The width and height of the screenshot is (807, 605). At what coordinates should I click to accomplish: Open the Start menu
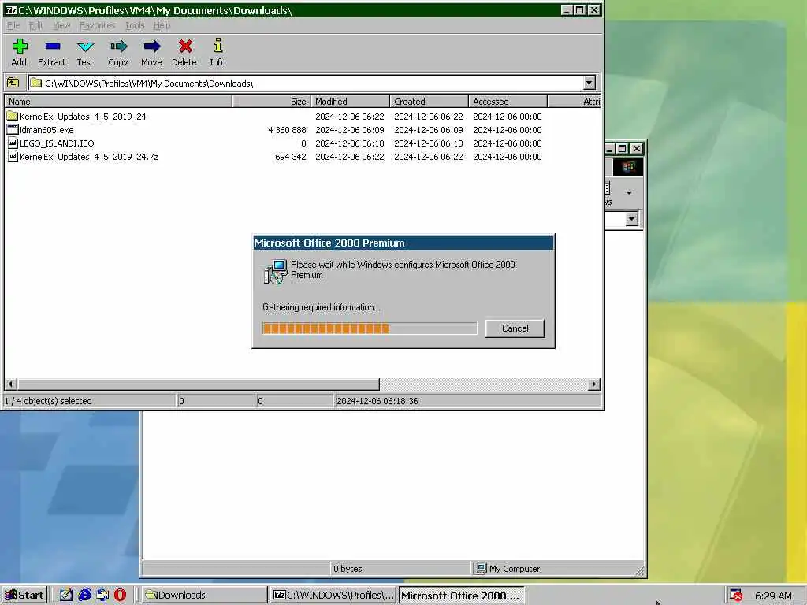[24, 595]
